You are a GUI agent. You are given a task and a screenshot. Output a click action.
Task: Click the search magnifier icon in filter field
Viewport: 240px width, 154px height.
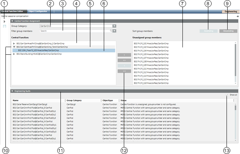point(111,31)
